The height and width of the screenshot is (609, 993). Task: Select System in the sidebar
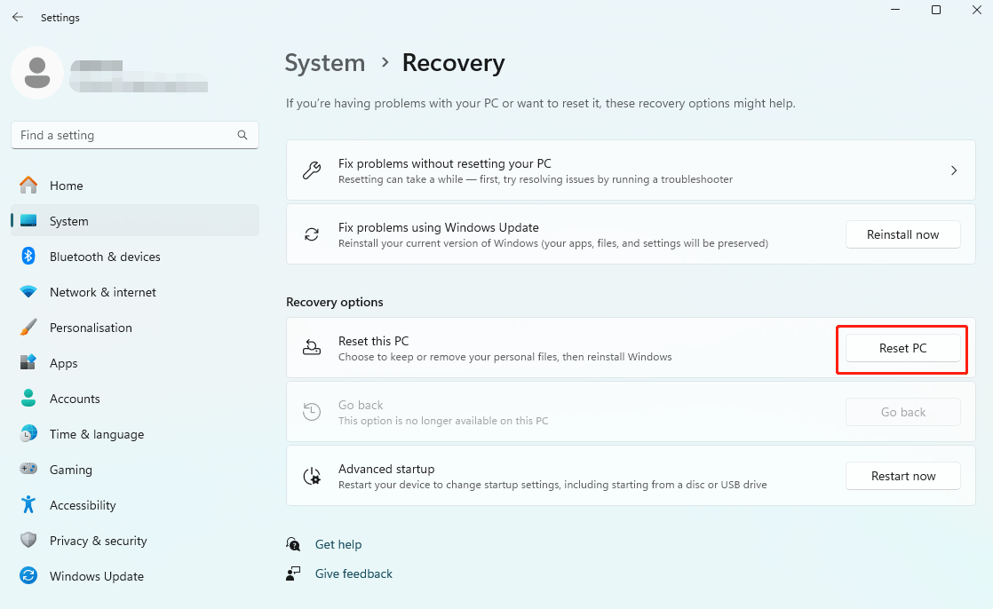click(135, 220)
